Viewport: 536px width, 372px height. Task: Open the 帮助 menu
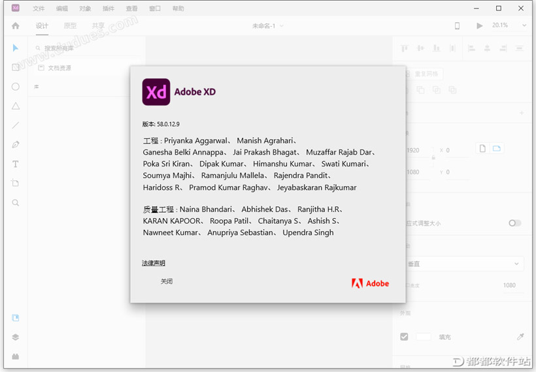pyautogui.click(x=178, y=8)
